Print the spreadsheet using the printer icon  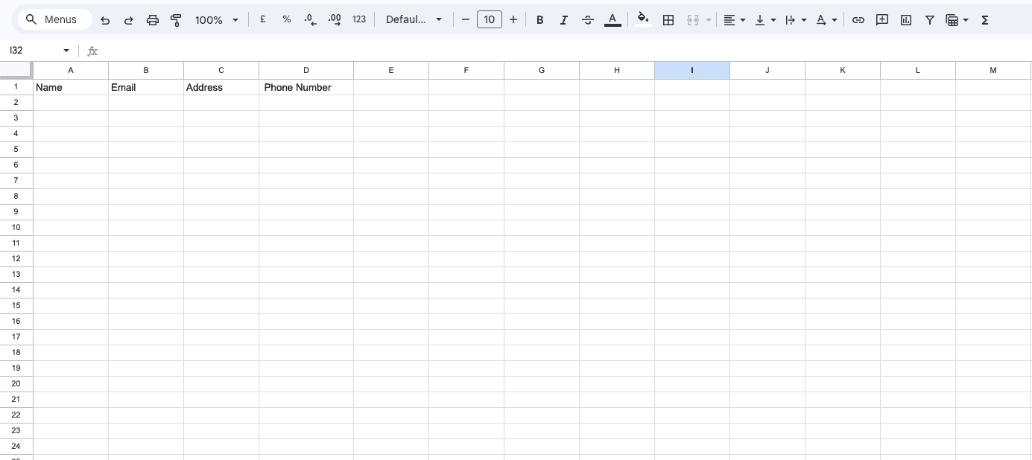point(153,20)
